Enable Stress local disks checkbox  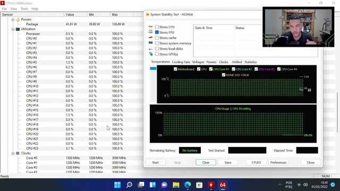tap(157, 49)
